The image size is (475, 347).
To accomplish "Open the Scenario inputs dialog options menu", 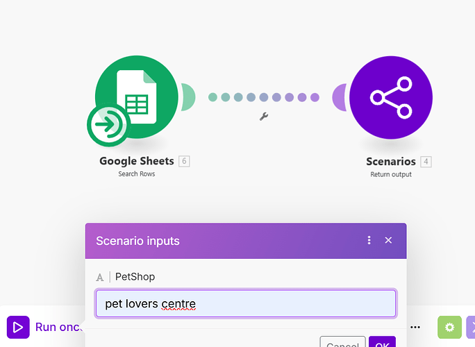I will 369,240.
